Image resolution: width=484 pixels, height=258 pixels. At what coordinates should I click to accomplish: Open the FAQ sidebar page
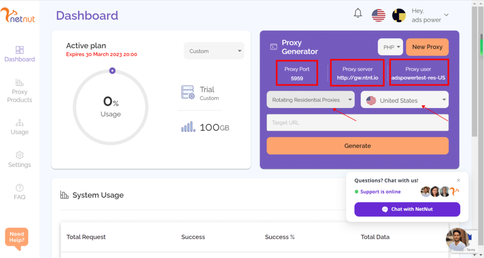tap(19, 192)
